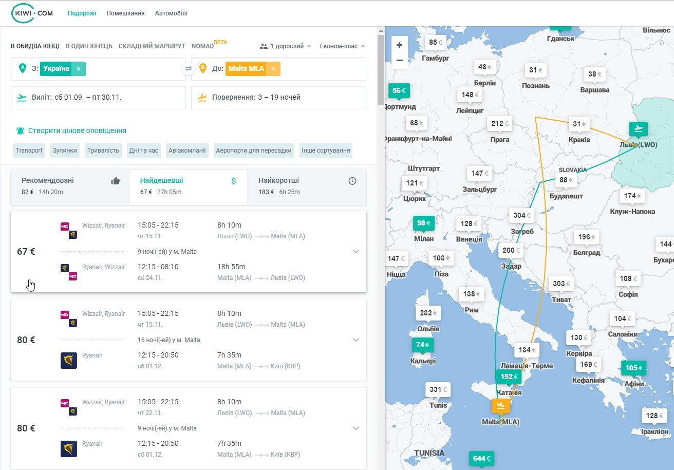The image size is (674, 470).
Task: Click the Kiwi.com logo
Action: pyautogui.click(x=32, y=13)
